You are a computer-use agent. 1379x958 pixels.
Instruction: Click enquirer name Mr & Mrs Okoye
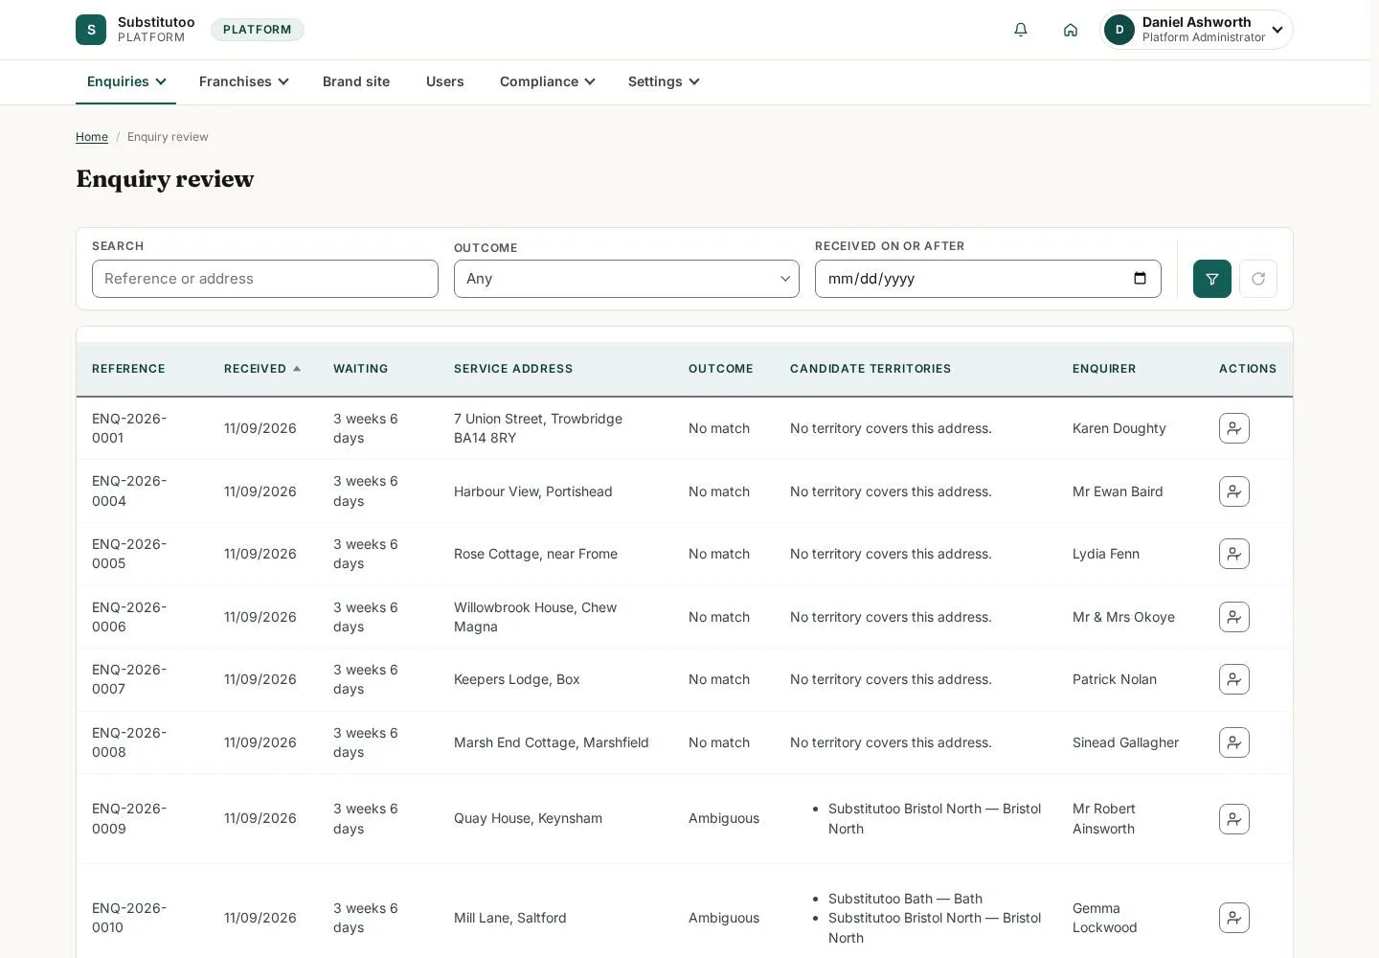pos(1123,617)
